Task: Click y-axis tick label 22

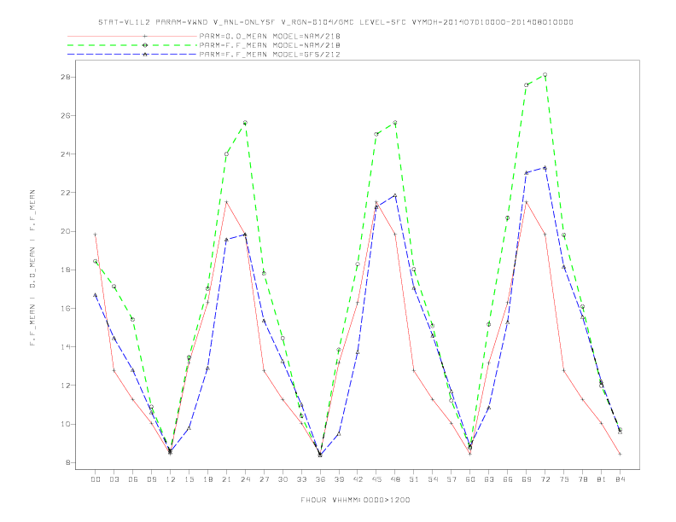Action: [x=66, y=193]
